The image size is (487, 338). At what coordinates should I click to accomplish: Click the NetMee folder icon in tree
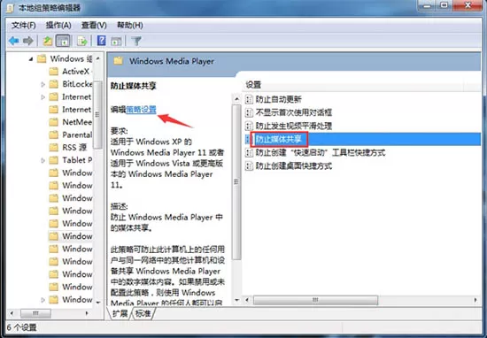pyautogui.click(x=53, y=122)
